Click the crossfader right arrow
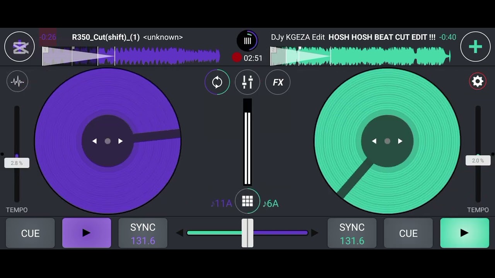Image resolution: width=495 pixels, height=278 pixels. click(315, 233)
